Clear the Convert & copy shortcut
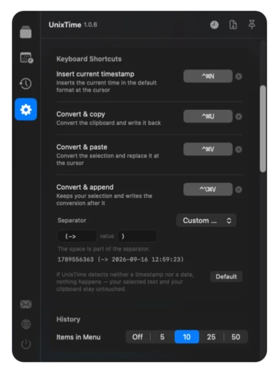279x373 pixels. coord(238,116)
